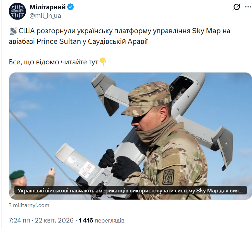The image size is (252, 228).
Task: Click the 'Все, що відомо читайте тут' line
Action: click(x=53, y=62)
